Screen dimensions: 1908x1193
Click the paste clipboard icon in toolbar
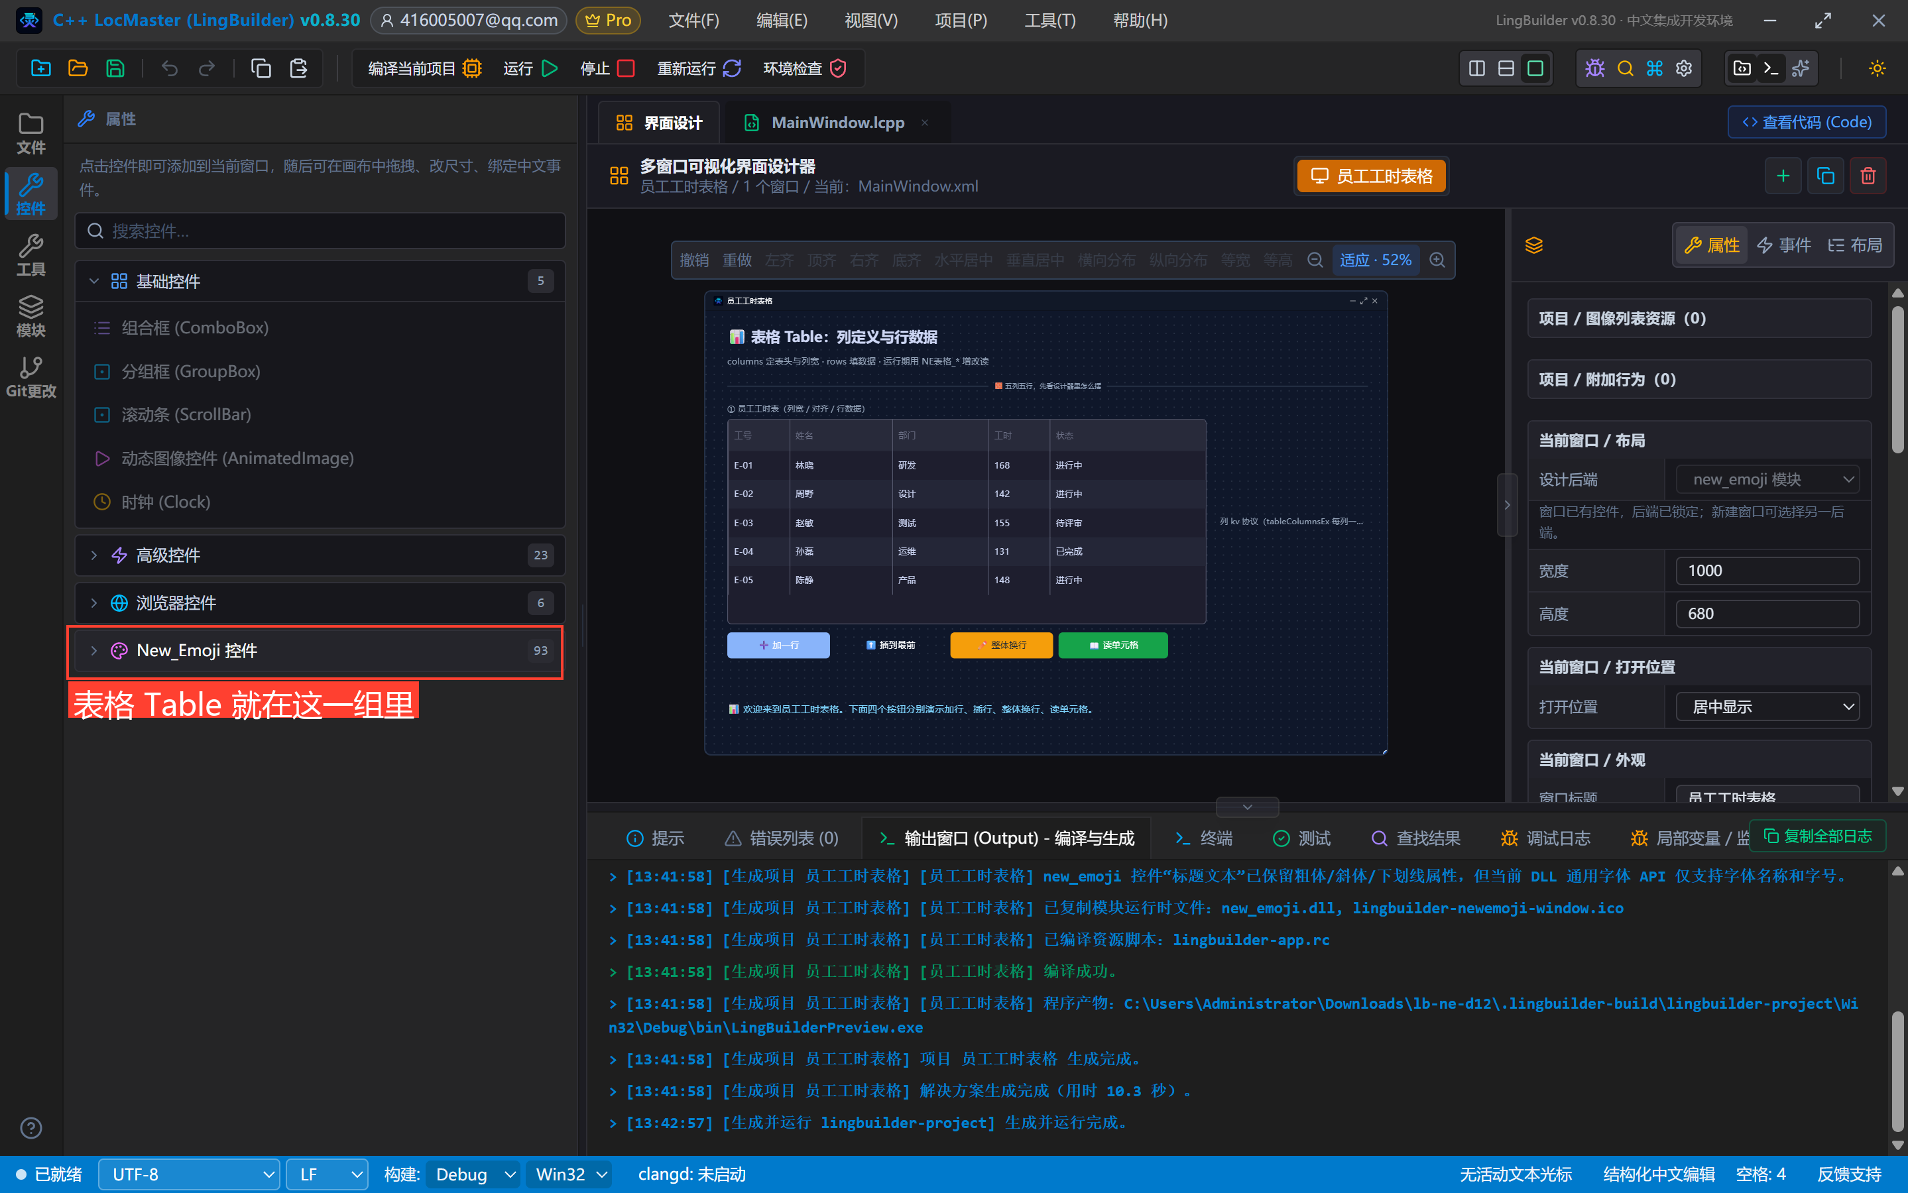point(298,69)
